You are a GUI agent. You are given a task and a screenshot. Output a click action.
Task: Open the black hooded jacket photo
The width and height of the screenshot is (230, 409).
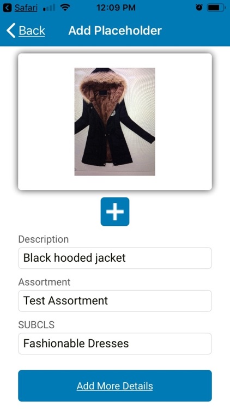115,122
